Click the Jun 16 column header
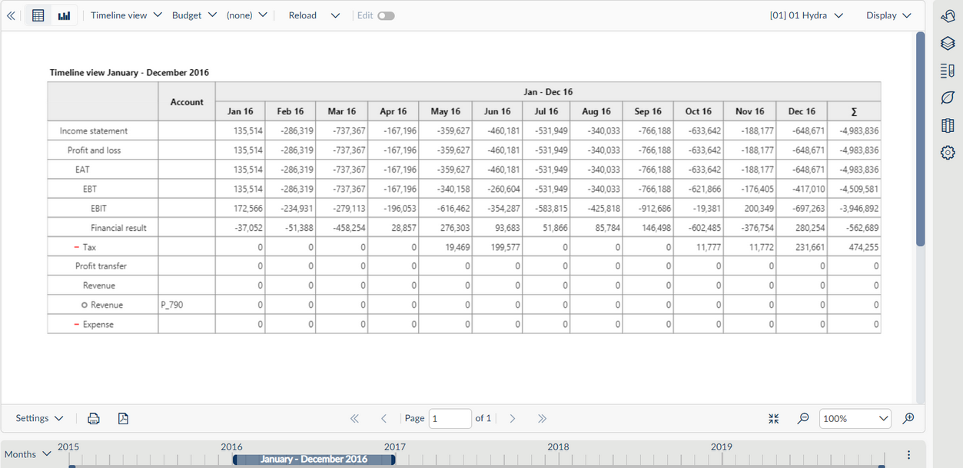The width and height of the screenshot is (963, 468). pyautogui.click(x=497, y=111)
